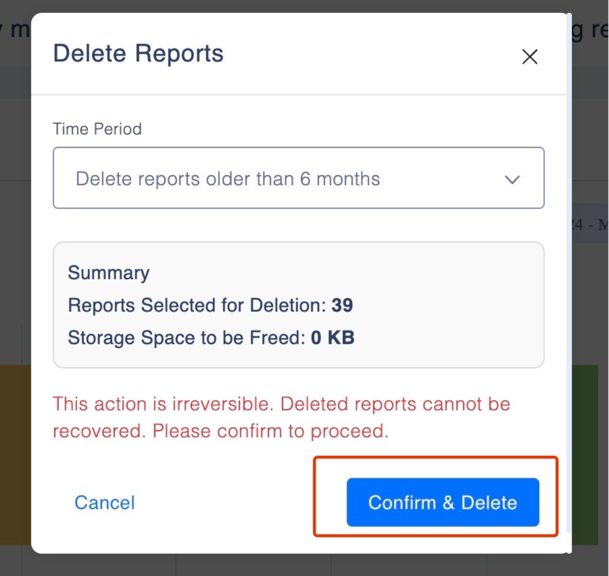The width and height of the screenshot is (609, 576).
Task: Click the Reports Selected for Deletion count 39
Action: pos(342,305)
